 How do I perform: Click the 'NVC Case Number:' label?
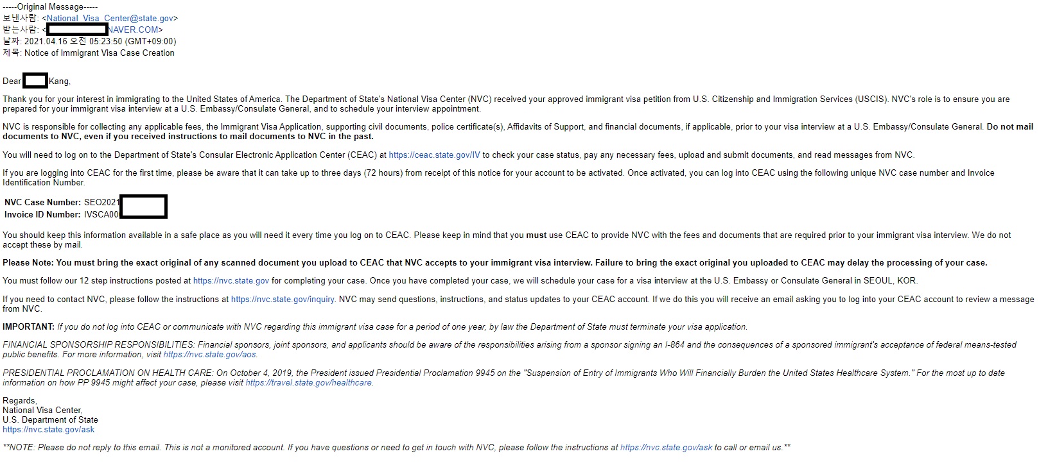(42, 203)
